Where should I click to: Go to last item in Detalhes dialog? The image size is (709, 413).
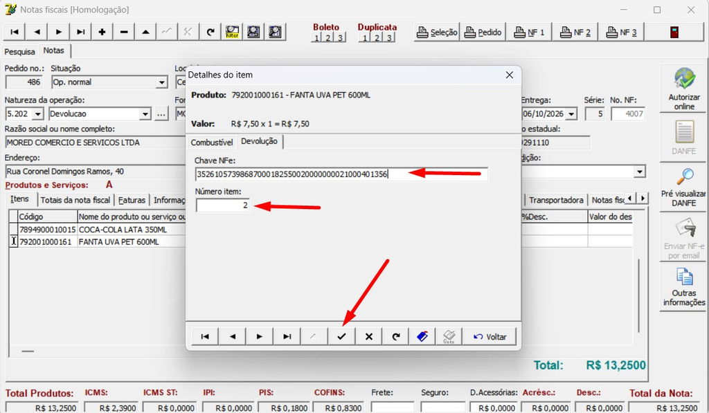(287, 337)
